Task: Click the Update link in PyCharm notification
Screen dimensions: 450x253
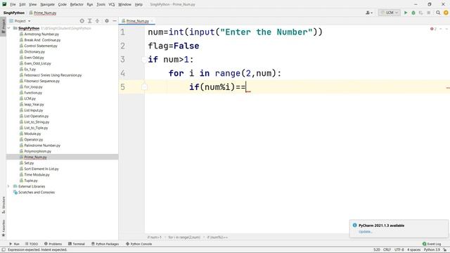Action: pos(366,231)
